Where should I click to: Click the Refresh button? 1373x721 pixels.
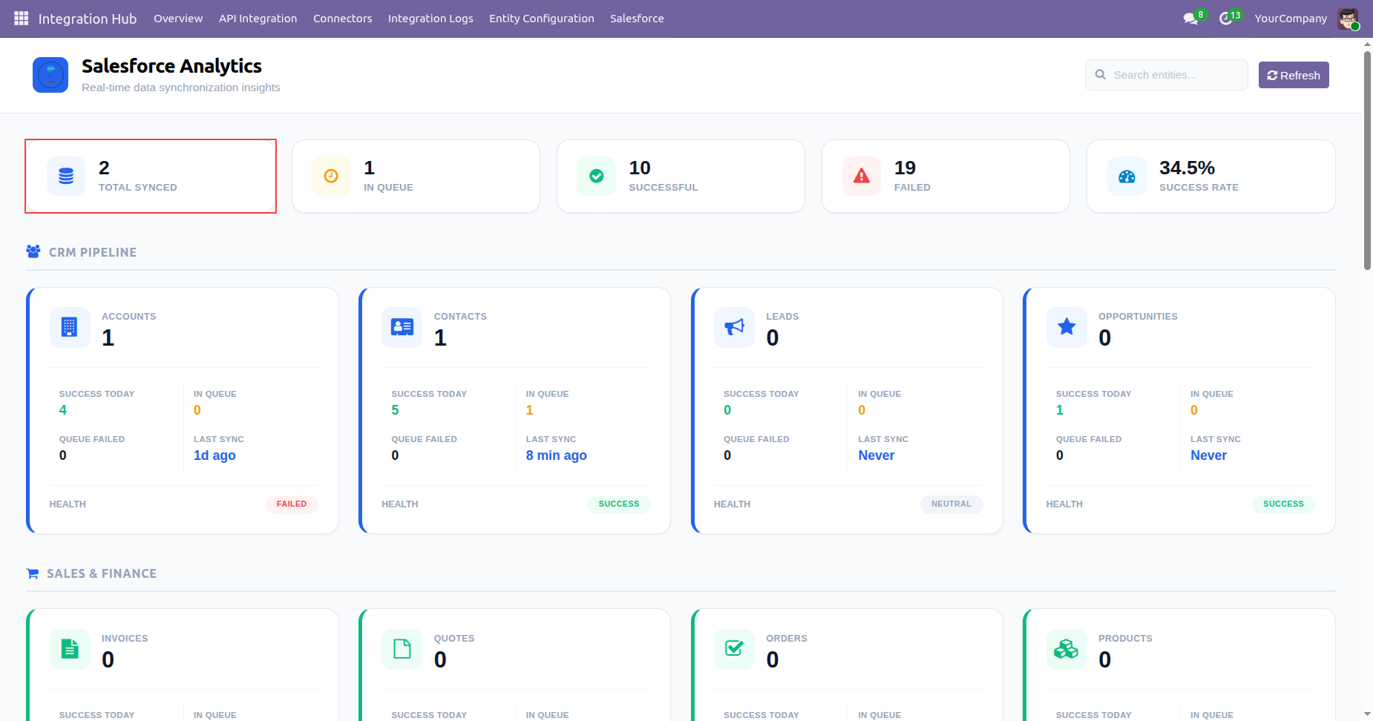[x=1294, y=75]
